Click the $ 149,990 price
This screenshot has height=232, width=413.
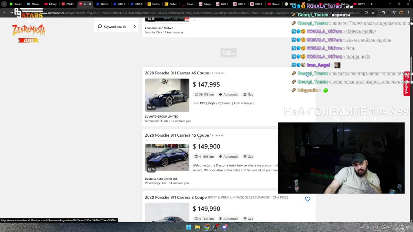206,209
